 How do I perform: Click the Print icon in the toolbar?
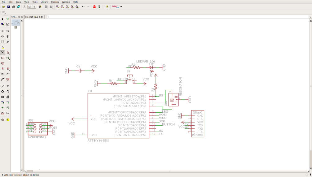click(x=13, y=7)
